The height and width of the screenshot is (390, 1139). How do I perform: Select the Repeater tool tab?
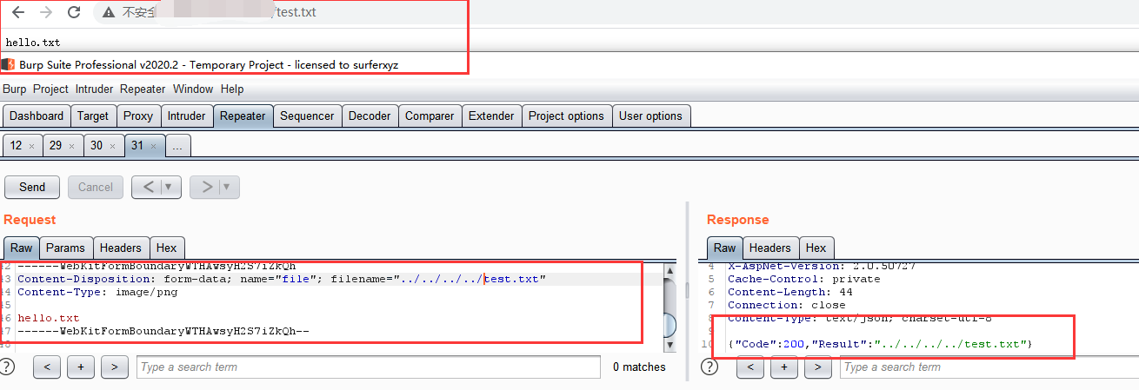pos(243,116)
